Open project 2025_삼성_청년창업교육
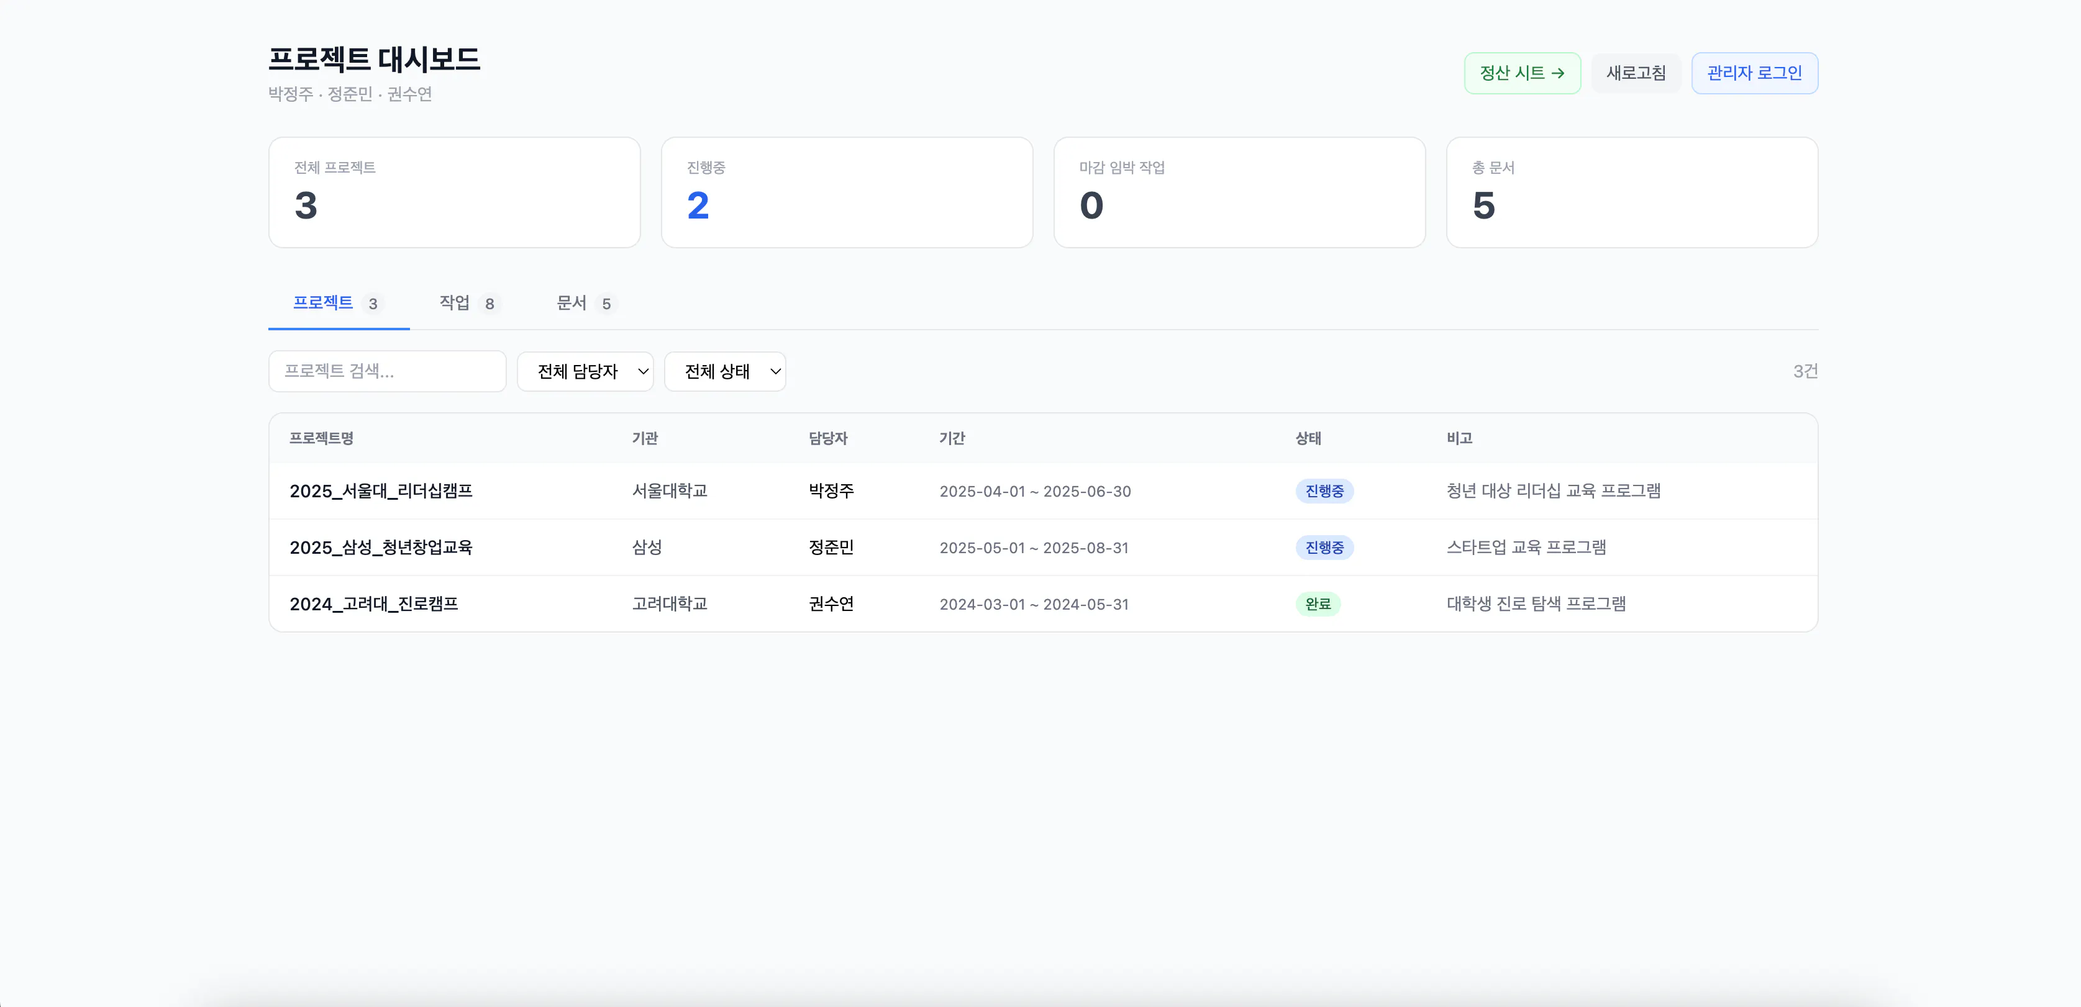Image resolution: width=2081 pixels, height=1007 pixels. tap(381, 548)
